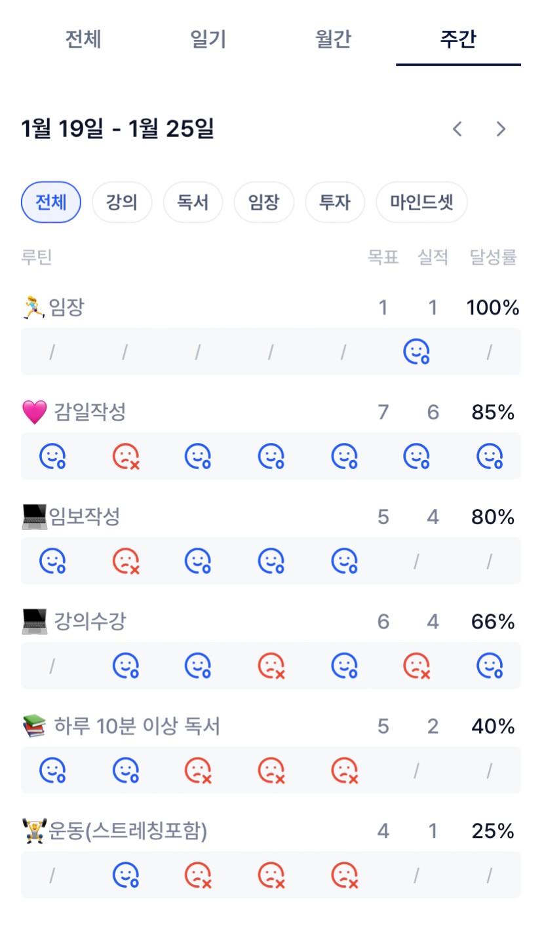Select the 투자 category chip
This screenshot has height=933, width=542.
click(x=335, y=202)
